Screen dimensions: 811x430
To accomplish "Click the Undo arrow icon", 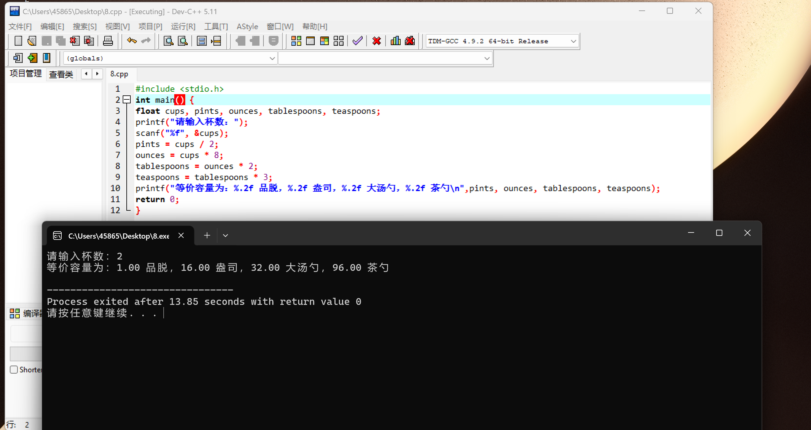I will (x=132, y=41).
